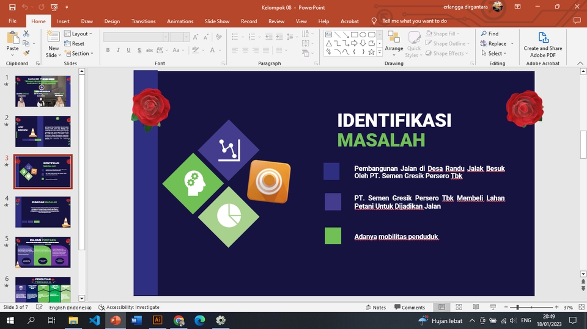This screenshot has width=587, height=329.
Task: Toggle the Notes pane
Action: 376,307
